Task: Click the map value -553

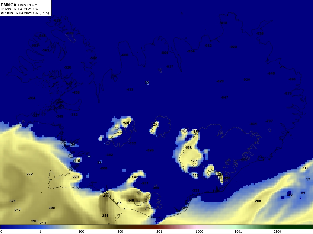Action: click(x=34, y=46)
